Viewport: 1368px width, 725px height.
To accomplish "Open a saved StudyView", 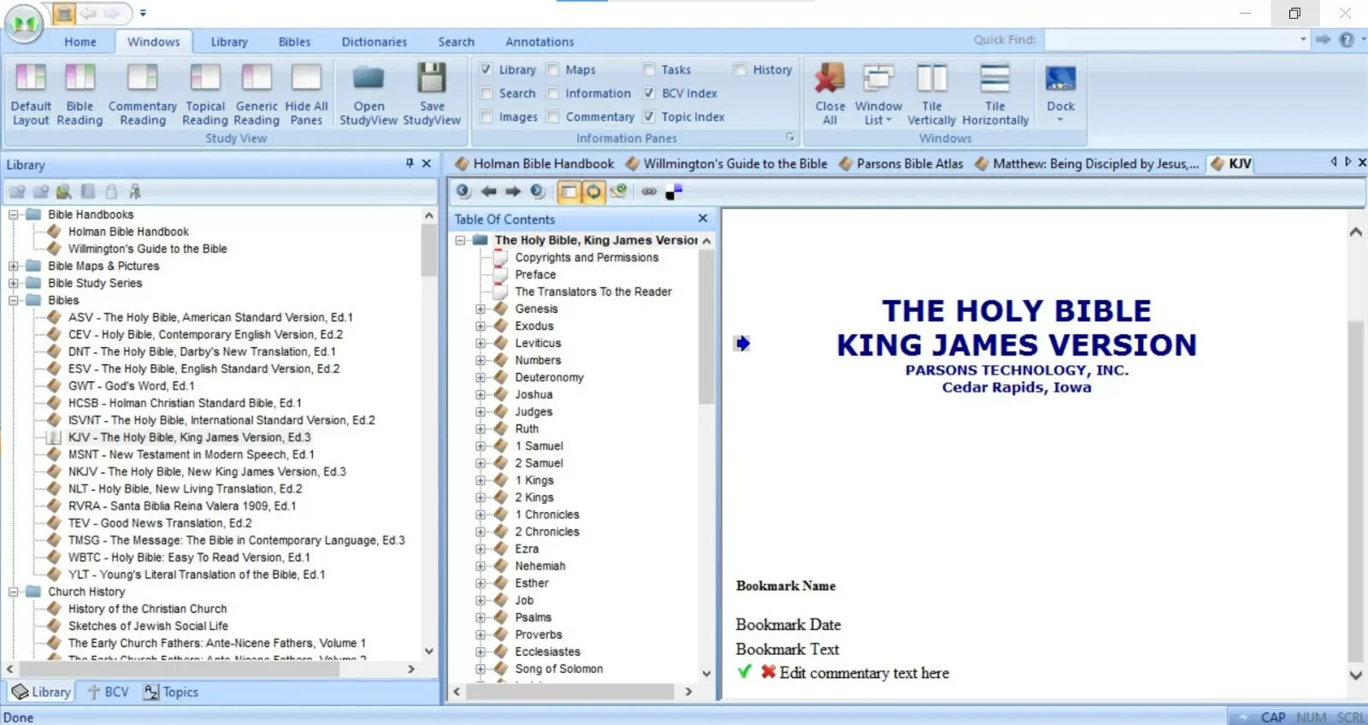I will [x=369, y=94].
